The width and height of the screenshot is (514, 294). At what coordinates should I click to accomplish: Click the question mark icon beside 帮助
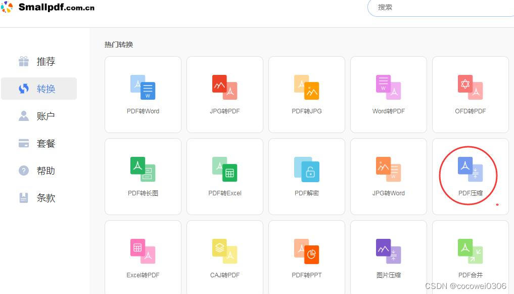coord(24,171)
